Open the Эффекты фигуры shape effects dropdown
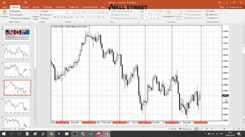 (x=194, y=18)
